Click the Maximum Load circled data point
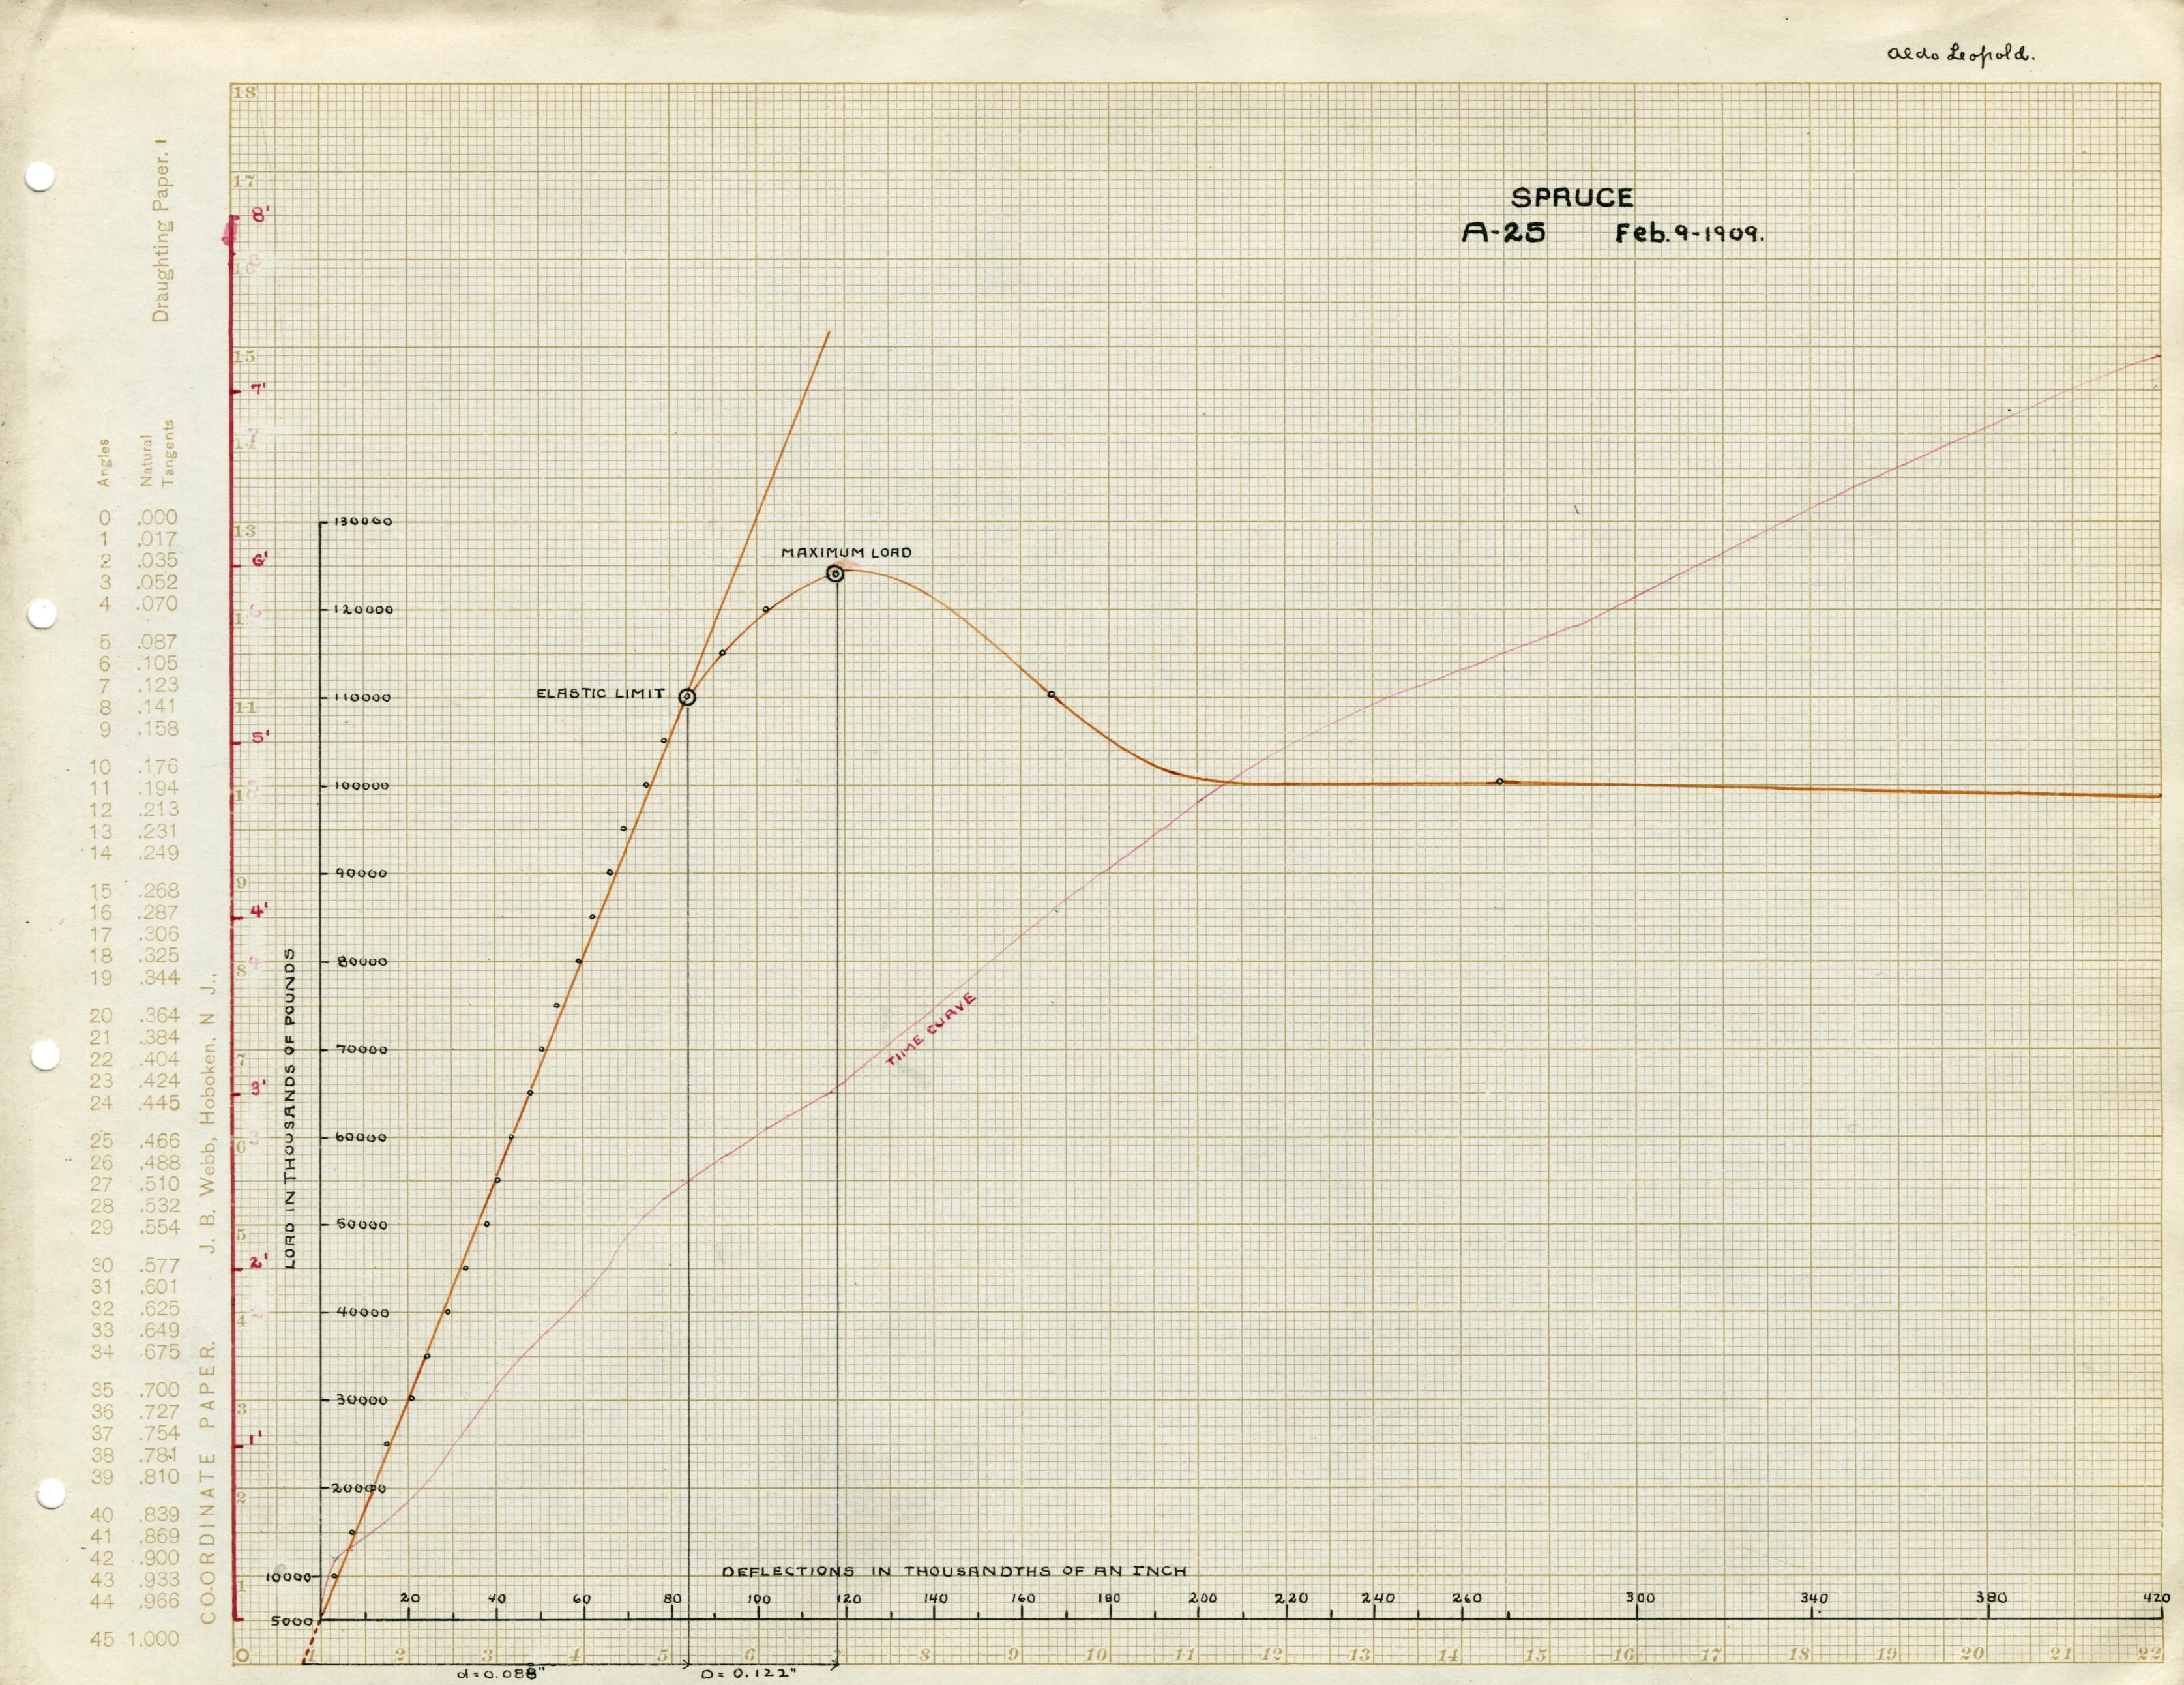 (835, 574)
